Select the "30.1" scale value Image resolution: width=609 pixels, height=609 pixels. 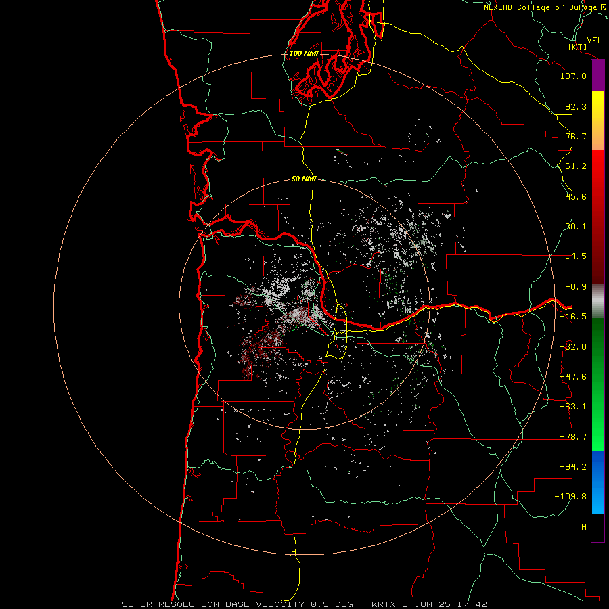[x=576, y=227]
